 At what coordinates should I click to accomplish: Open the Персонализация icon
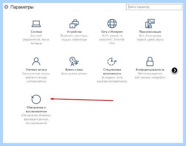click(x=150, y=24)
